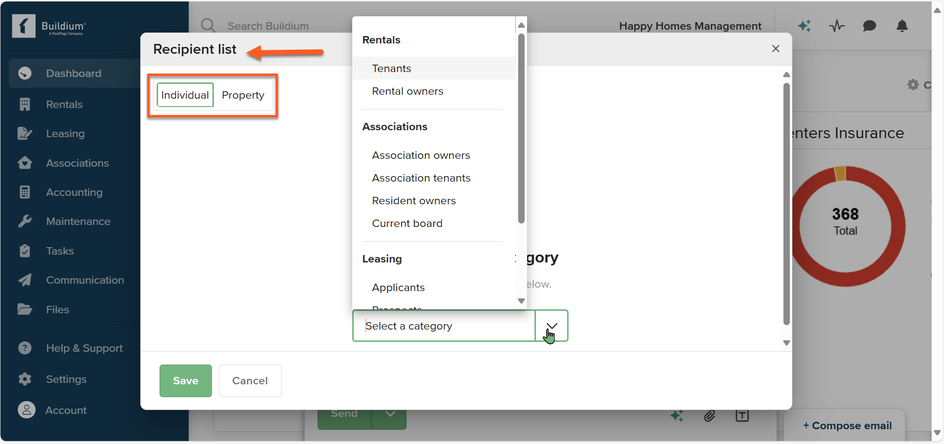Screen dimensions: 944x444
Task: Open the activity feed icon
Action: coord(836,26)
